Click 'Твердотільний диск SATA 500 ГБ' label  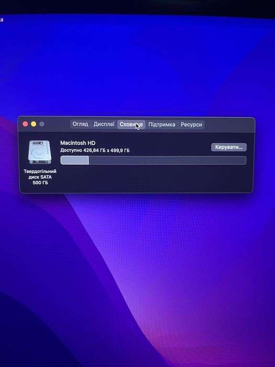click(x=40, y=177)
